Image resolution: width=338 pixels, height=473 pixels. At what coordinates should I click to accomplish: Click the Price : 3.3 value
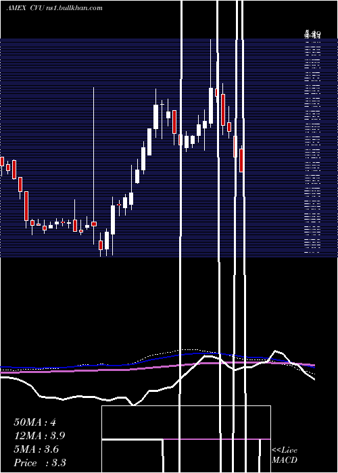(x=40, y=463)
